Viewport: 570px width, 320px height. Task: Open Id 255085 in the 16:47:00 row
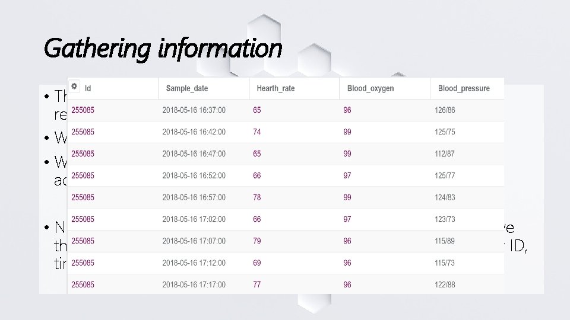tap(83, 154)
